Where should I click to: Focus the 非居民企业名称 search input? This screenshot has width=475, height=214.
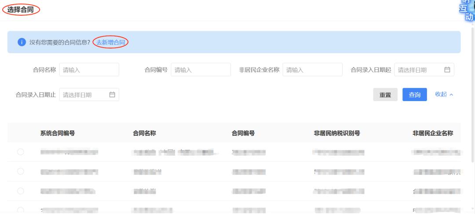click(312, 70)
